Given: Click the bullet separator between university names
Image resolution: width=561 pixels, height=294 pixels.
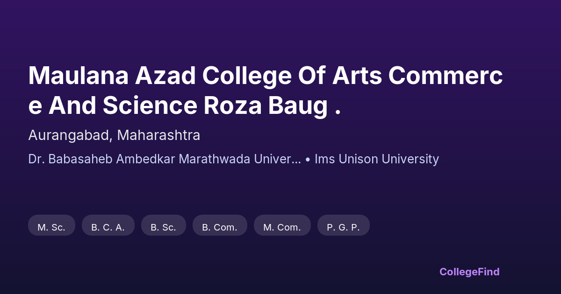Looking at the screenshot, I should [x=308, y=160].
